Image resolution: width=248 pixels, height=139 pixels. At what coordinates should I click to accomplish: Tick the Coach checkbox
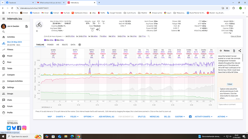(92, 30)
